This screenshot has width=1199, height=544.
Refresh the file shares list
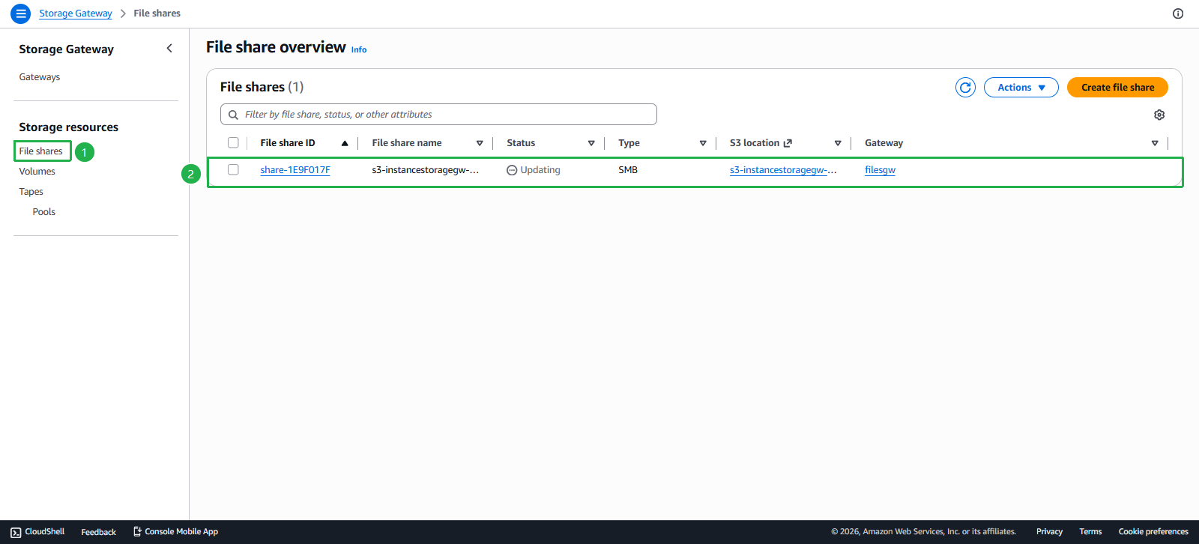coord(965,88)
